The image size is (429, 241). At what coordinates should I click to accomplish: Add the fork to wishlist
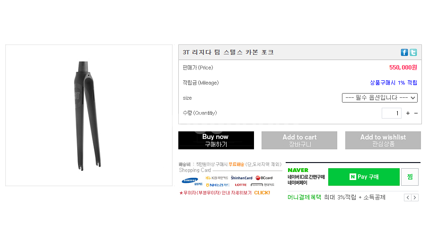click(x=383, y=140)
